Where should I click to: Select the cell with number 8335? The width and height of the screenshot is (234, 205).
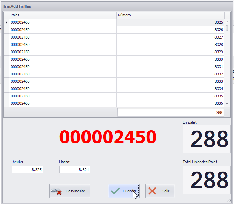pyautogui.click(x=170, y=96)
